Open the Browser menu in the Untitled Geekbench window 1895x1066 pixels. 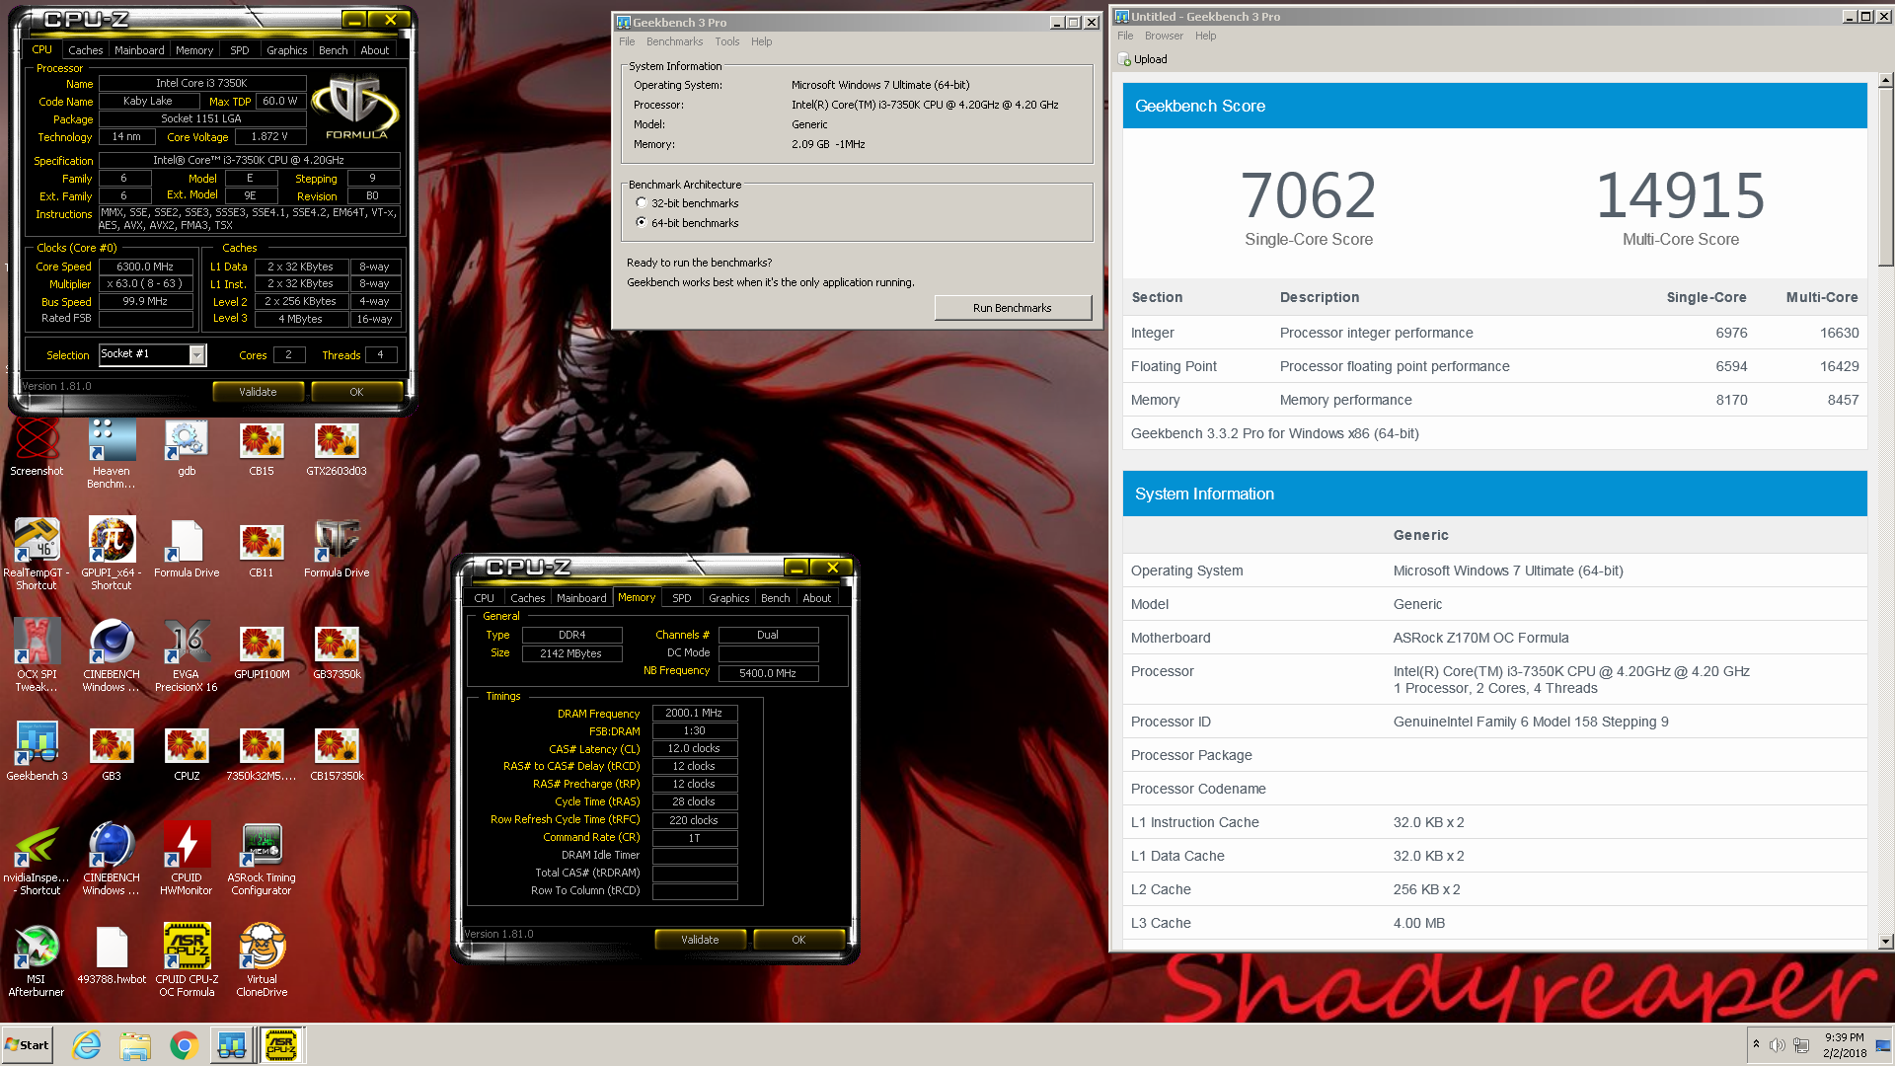coord(1164,36)
